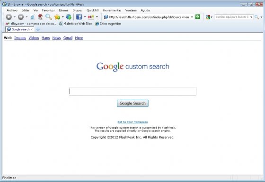Viewport: 265px width, 182px height.
Task: Click the Set As Your Homepage link
Action: tap(132, 122)
